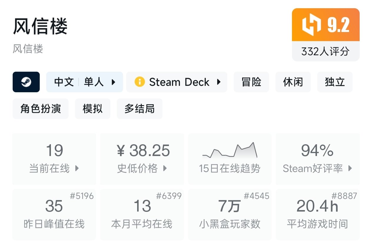Open 当前在线 details arrow
The width and height of the screenshot is (372, 248).
(77, 169)
